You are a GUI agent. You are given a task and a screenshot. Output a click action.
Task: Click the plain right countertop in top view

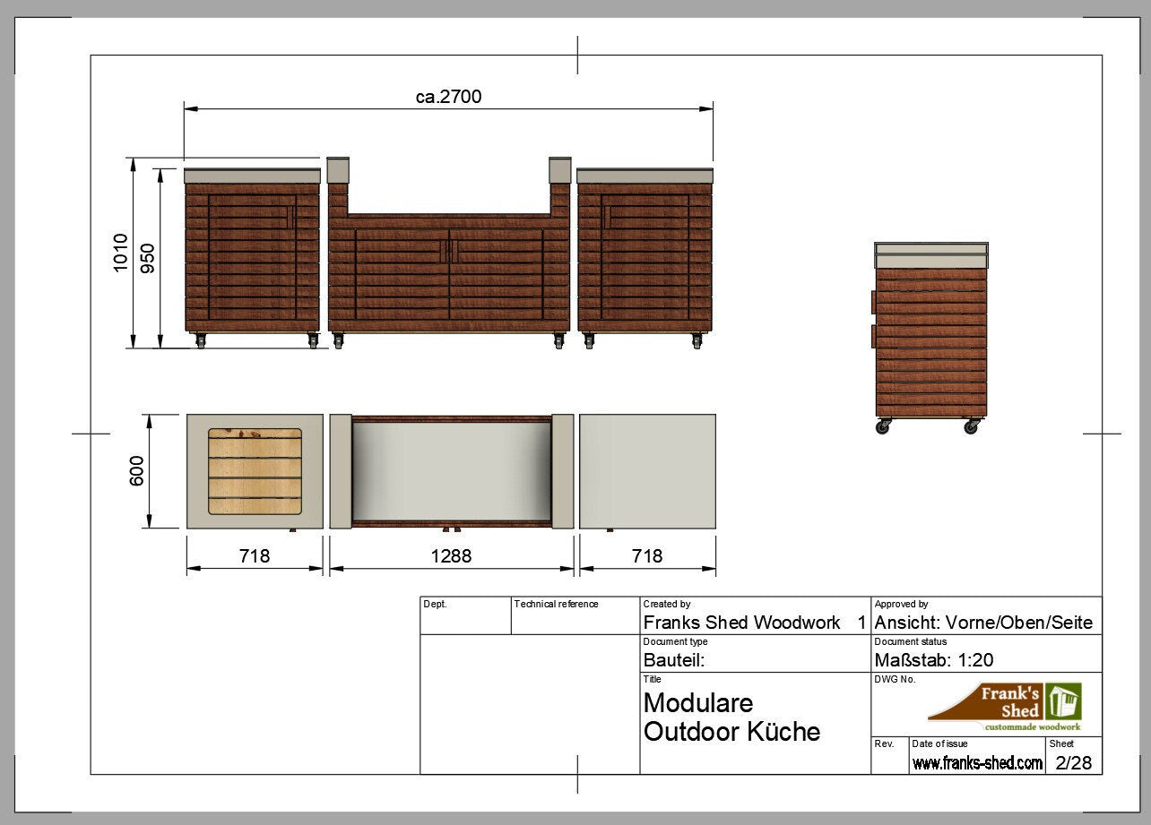[x=647, y=471]
